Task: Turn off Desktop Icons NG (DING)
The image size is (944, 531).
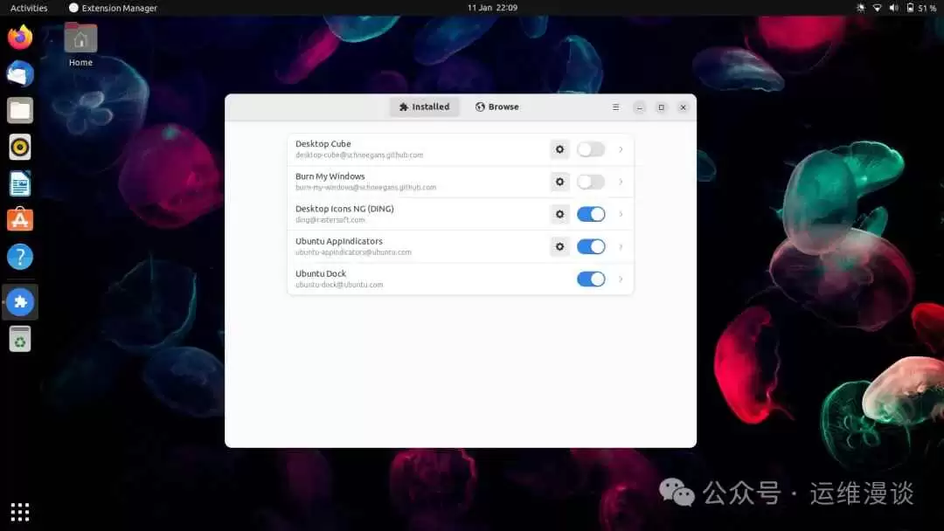Action: click(590, 213)
